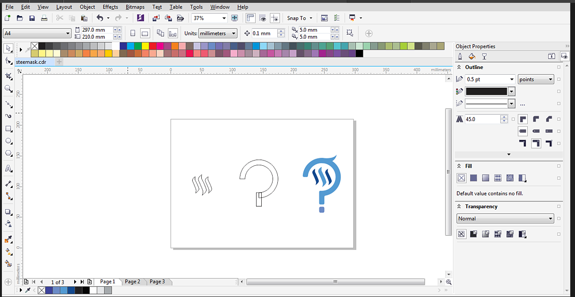Switch to the Page 2 tab
Screen dimensions: 575x297
coord(132,281)
